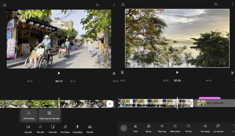Open more options menu in left editor
235x136 pixels.
click(114, 5)
